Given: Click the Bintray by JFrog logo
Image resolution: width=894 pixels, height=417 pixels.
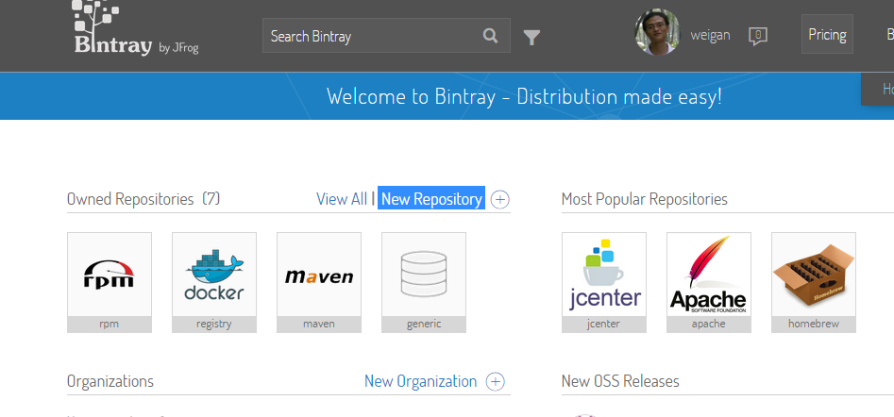Looking at the screenshot, I should (x=136, y=28).
